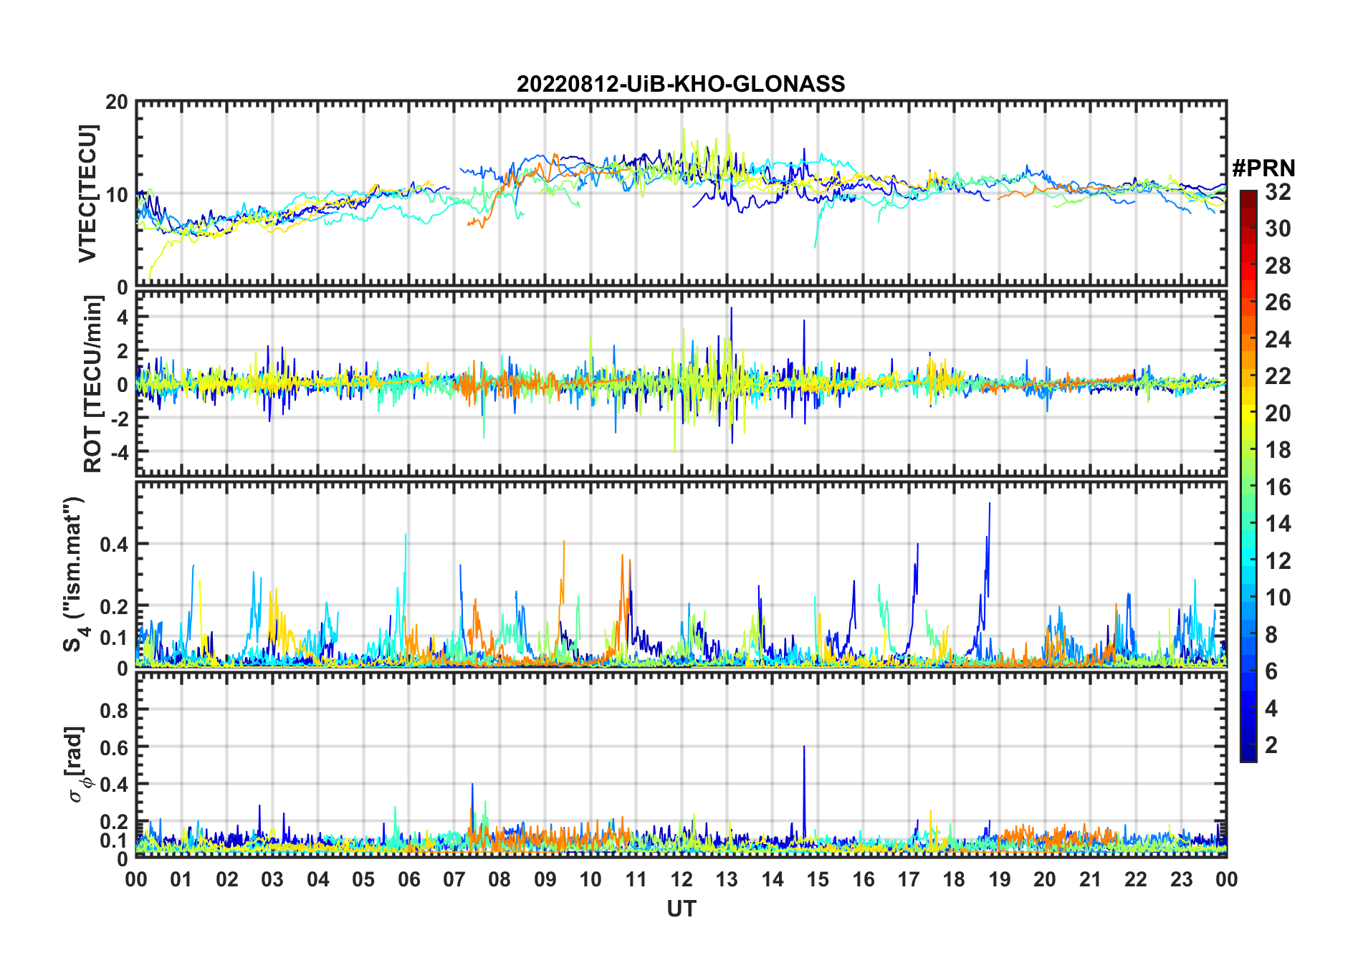Click x-axis tick label 12
This screenshot has width=1363, height=953.
tap(681, 880)
